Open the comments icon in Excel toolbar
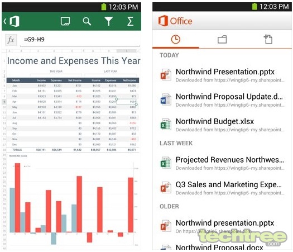This screenshot has height=252, width=293. coord(65,21)
